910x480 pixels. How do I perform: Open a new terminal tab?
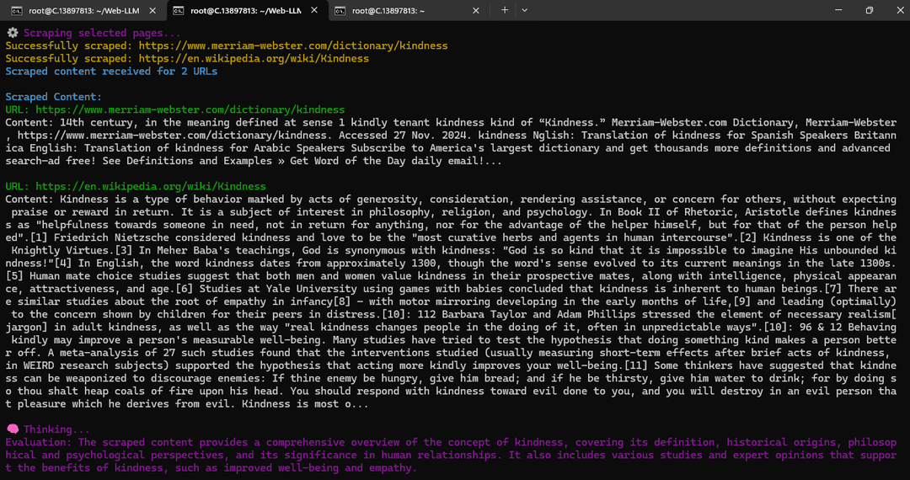point(505,10)
